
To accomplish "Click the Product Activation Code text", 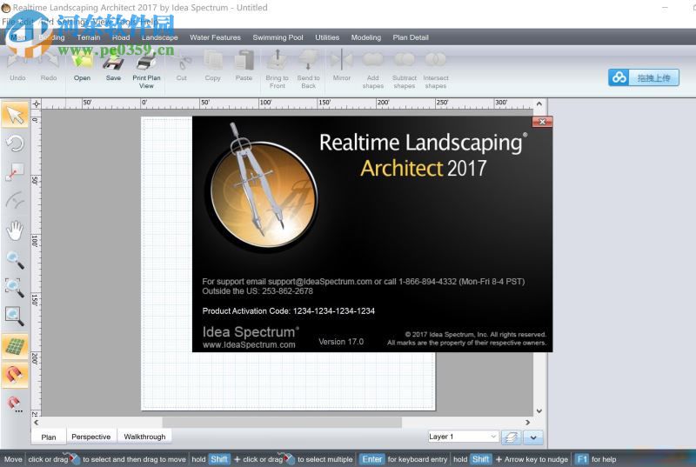I will [289, 310].
